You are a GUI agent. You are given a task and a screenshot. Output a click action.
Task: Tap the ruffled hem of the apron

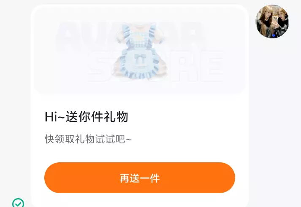click(138, 74)
